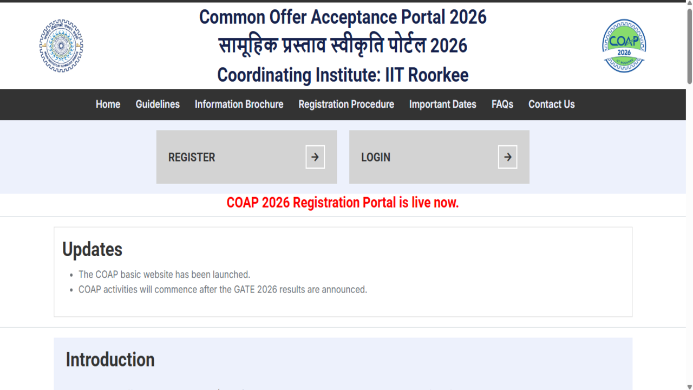Click the Introduction heading
Image resolution: width=693 pixels, height=390 pixels.
[110, 359]
